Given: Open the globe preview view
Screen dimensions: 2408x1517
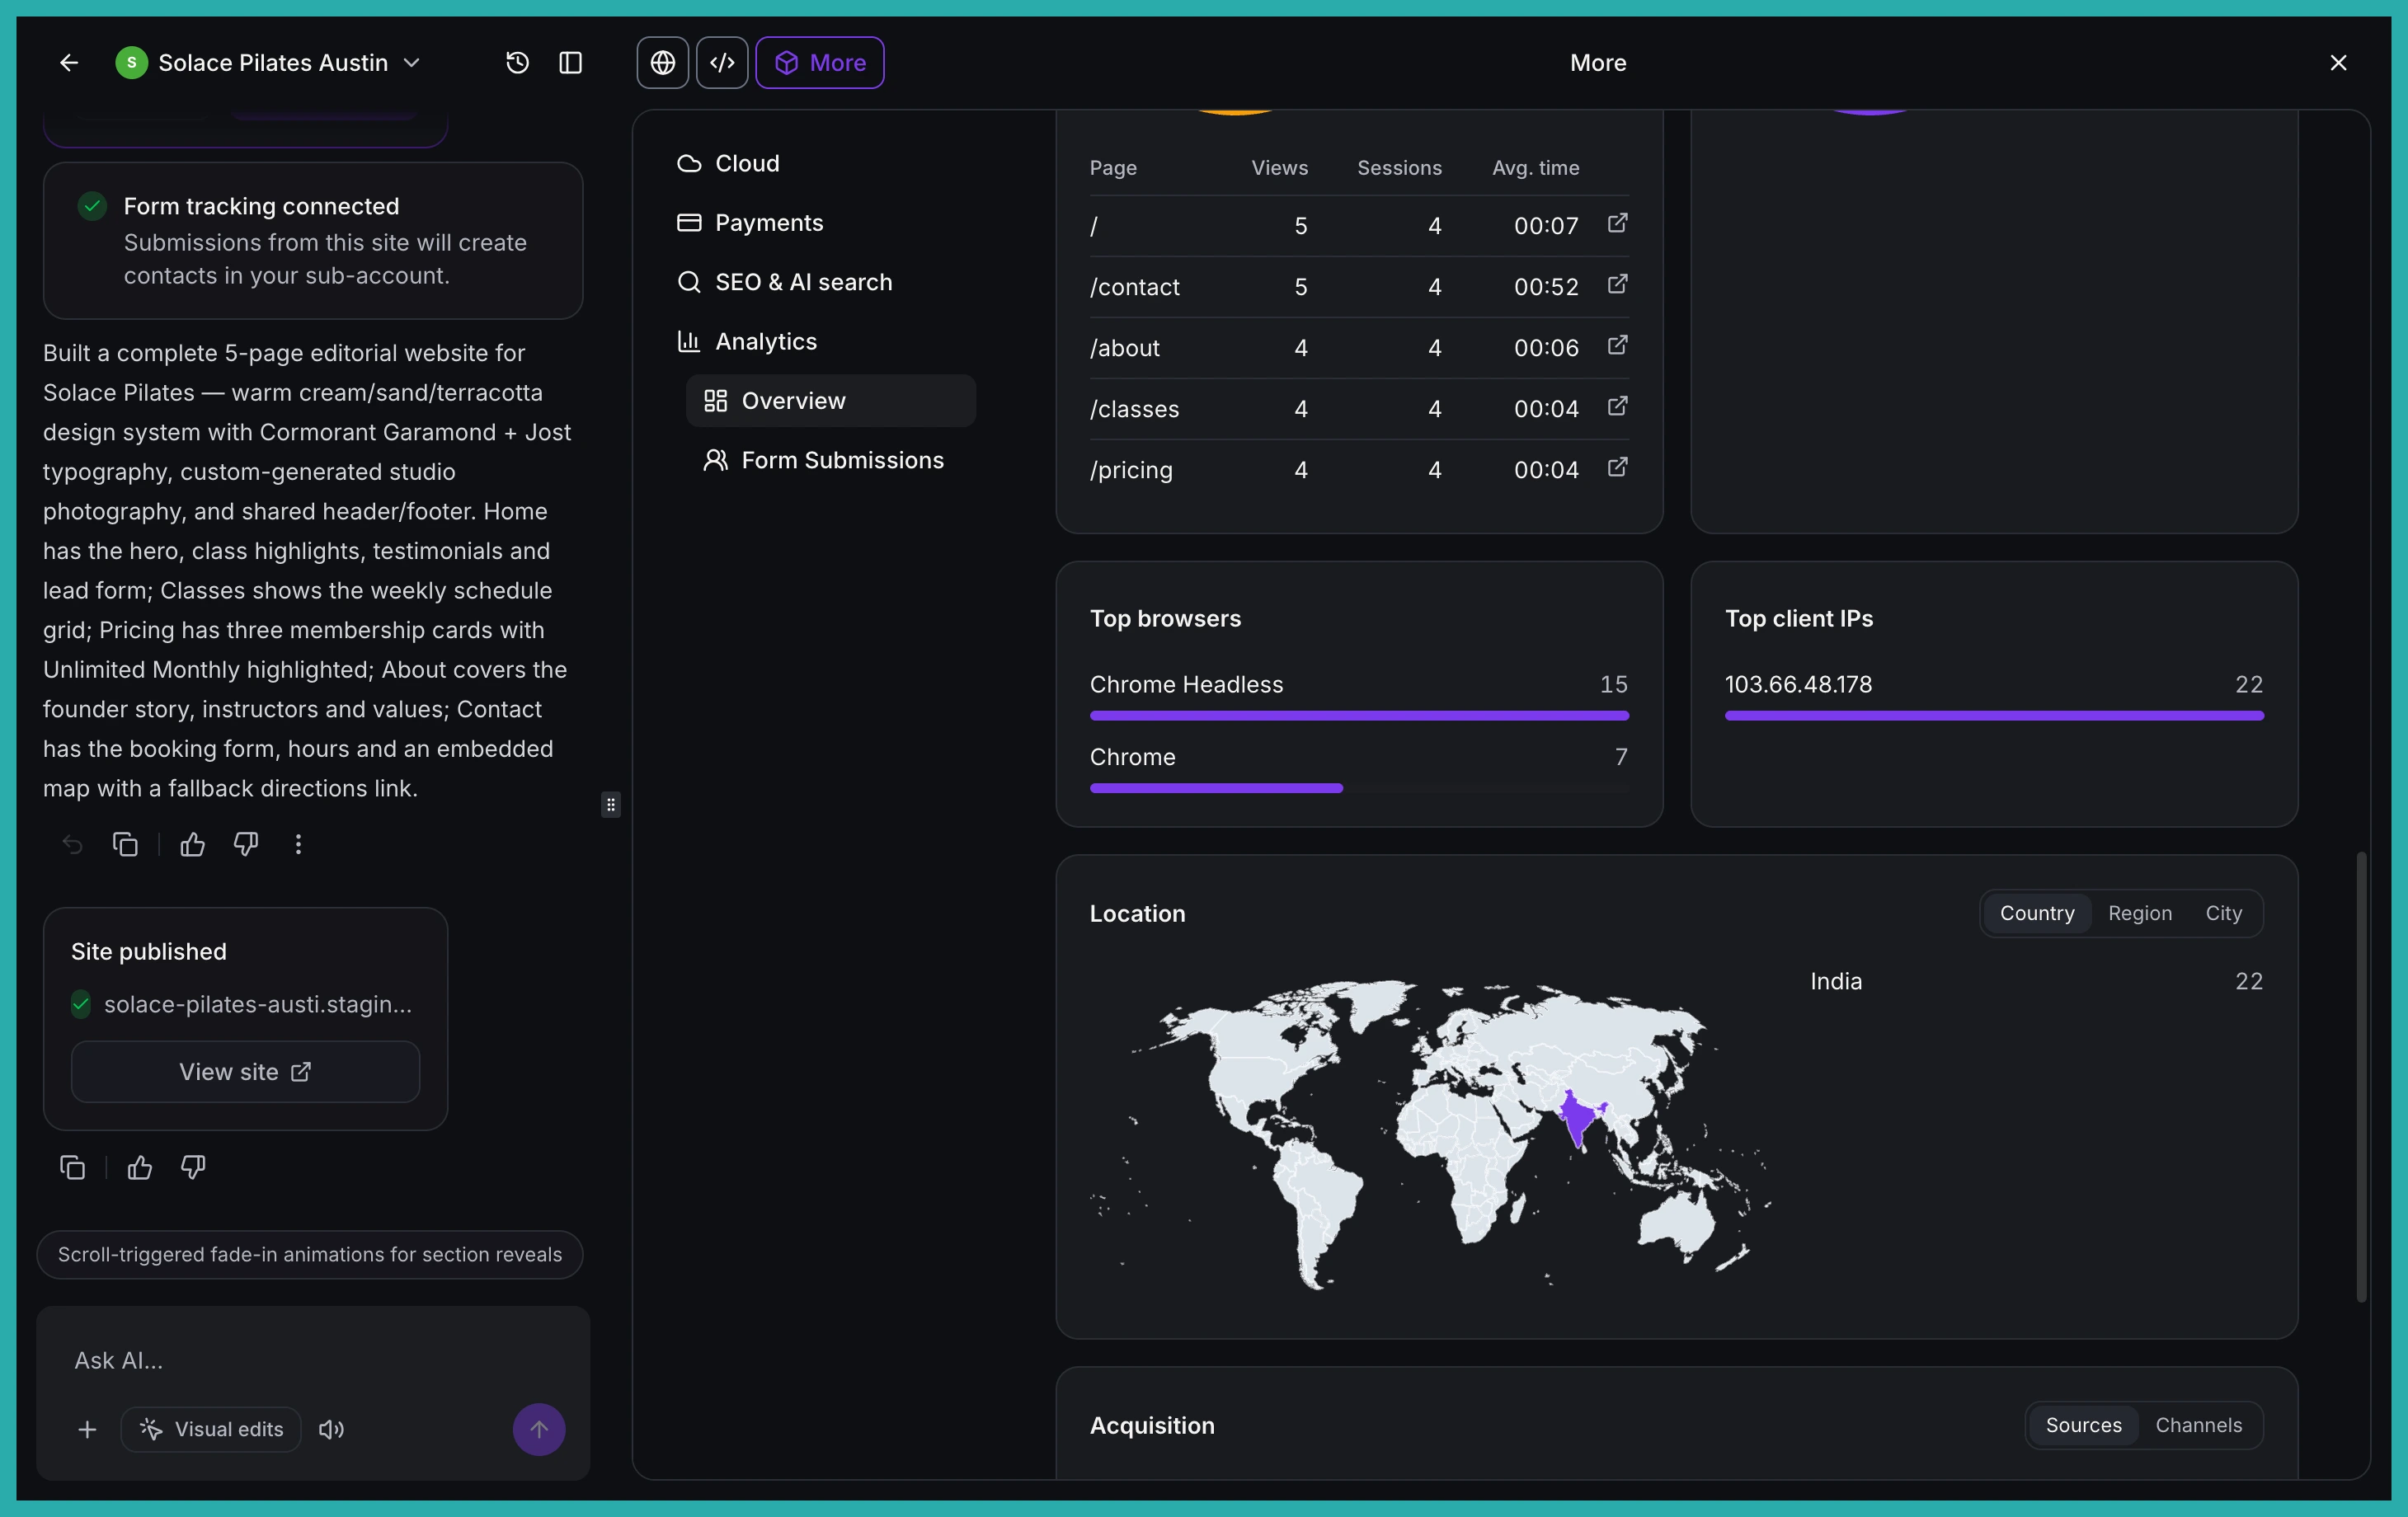Looking at the screenshot, I should (662, 63).
